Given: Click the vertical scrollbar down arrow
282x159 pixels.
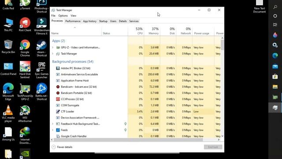Looking at the screenshot, I should coord(223,136).
